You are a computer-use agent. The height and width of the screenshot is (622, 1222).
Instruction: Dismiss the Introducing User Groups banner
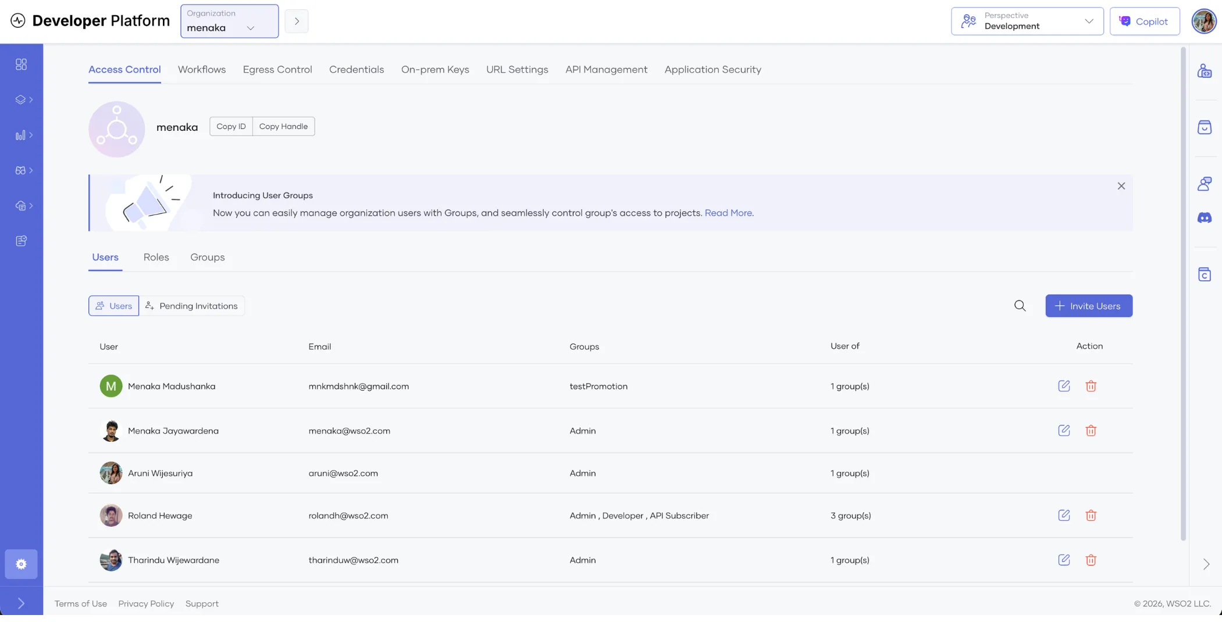[x=1121, y=186]
